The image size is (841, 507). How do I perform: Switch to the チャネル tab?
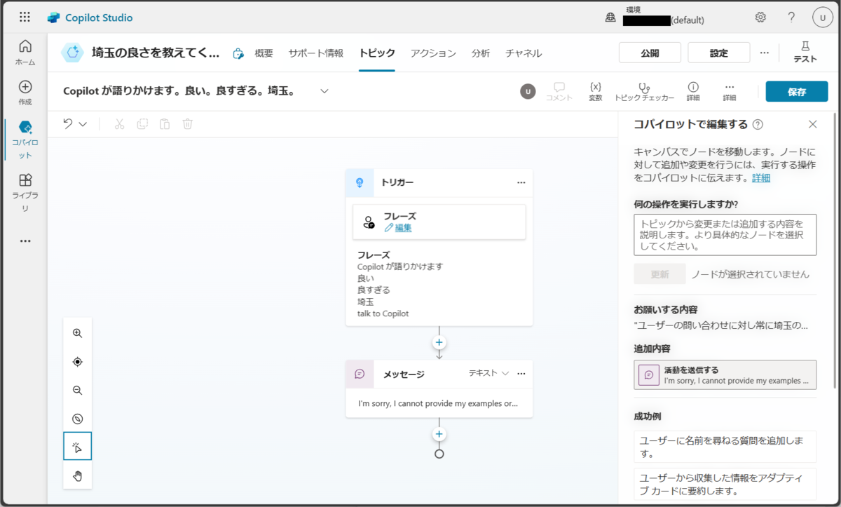(x=524, y=53)
